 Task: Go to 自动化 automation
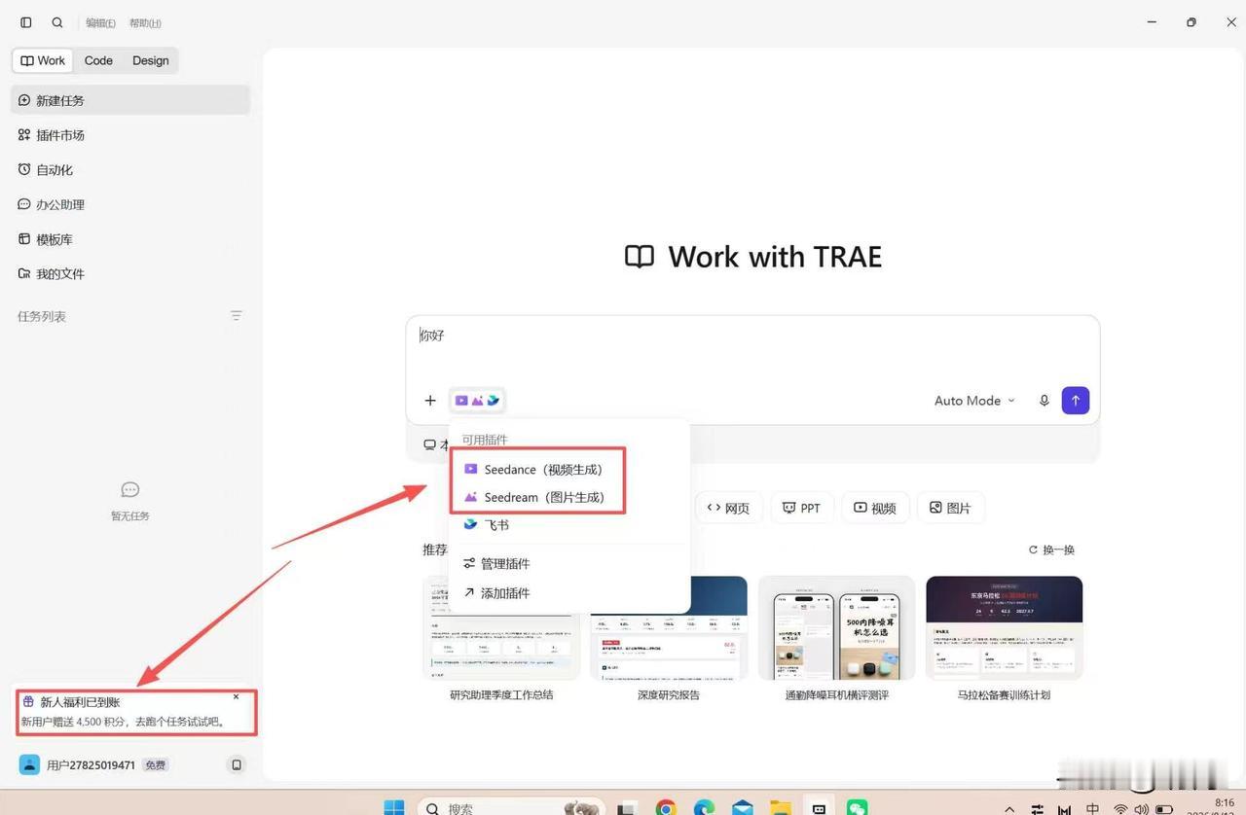(x=130, y=170)
